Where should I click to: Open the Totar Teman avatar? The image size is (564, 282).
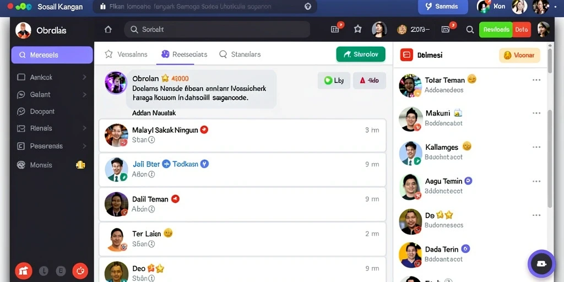(x=410, y=85)
